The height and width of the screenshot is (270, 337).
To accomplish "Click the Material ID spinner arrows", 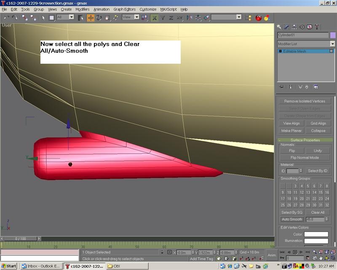I will point(301,171).
